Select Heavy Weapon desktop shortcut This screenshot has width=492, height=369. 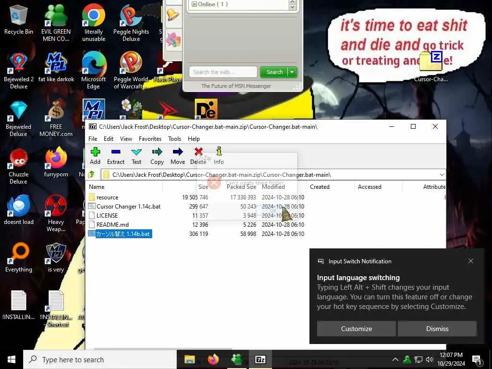point(56,214)
